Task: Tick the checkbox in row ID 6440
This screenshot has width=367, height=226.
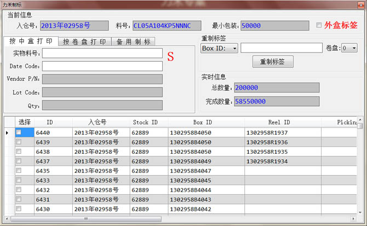Action: click(x=19, y=132)
